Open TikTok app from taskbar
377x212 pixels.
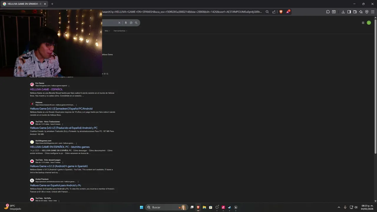[223, 207]
